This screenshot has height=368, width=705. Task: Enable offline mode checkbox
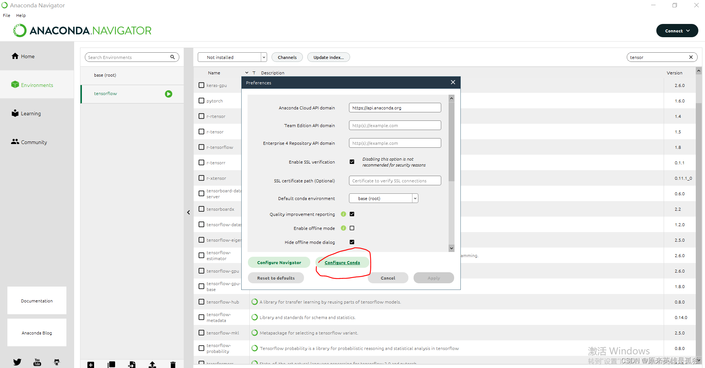click(352, 228)
